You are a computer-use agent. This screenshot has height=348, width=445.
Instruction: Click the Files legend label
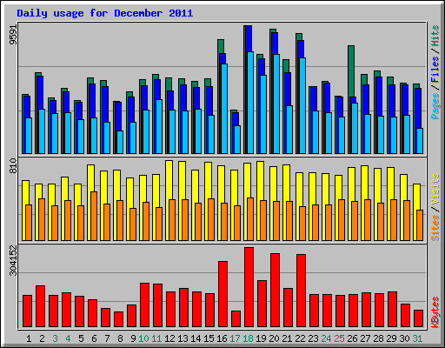click(x=435, y=69)
